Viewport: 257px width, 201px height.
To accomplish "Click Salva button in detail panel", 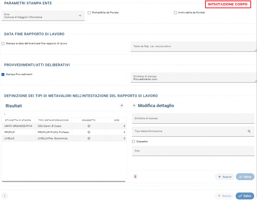I will [x=245, y=177].
